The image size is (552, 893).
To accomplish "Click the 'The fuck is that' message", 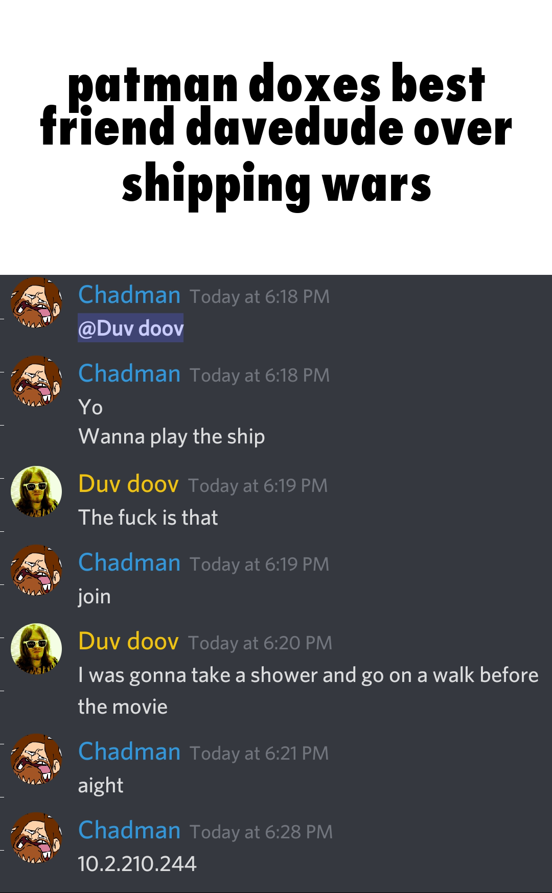I will tap(148, 518).
